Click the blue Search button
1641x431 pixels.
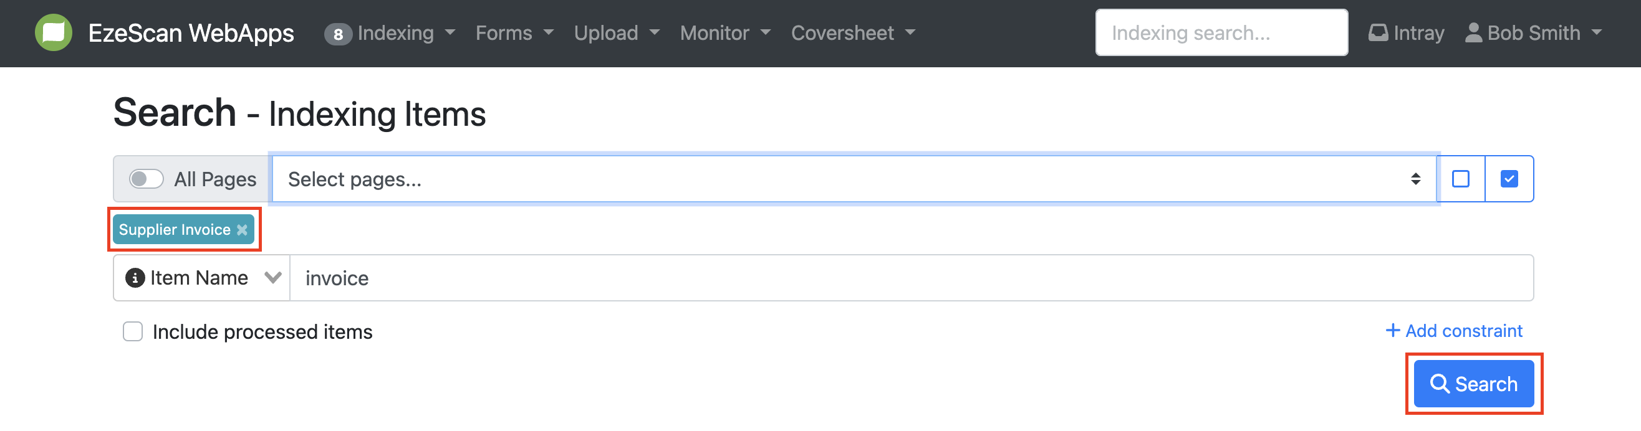pyautogui.click(x=1473, y=384)
